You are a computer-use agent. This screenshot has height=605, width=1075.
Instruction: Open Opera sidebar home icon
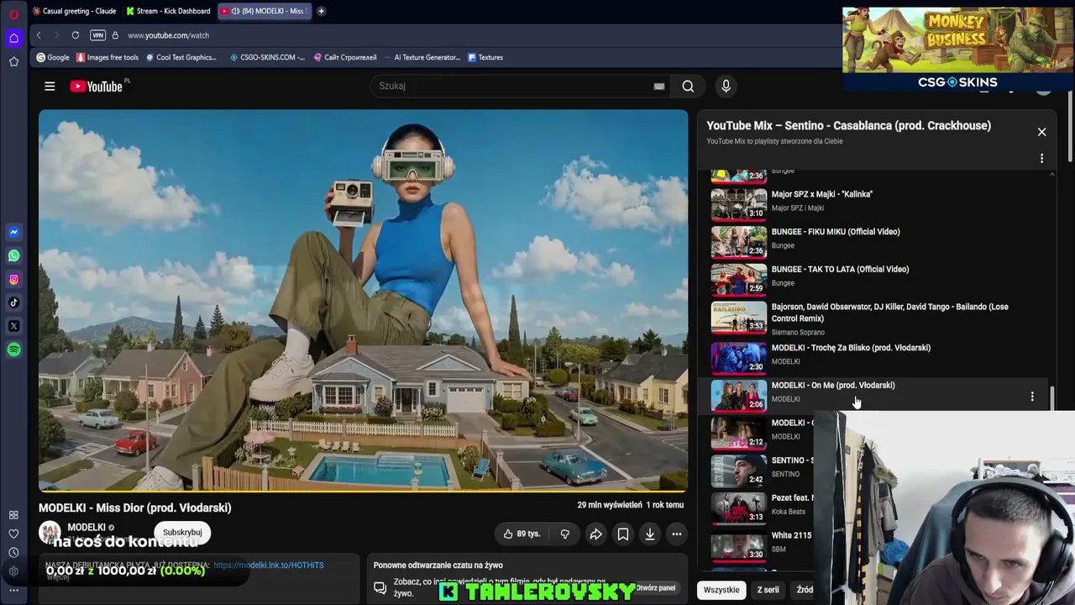tap(13, 38)
